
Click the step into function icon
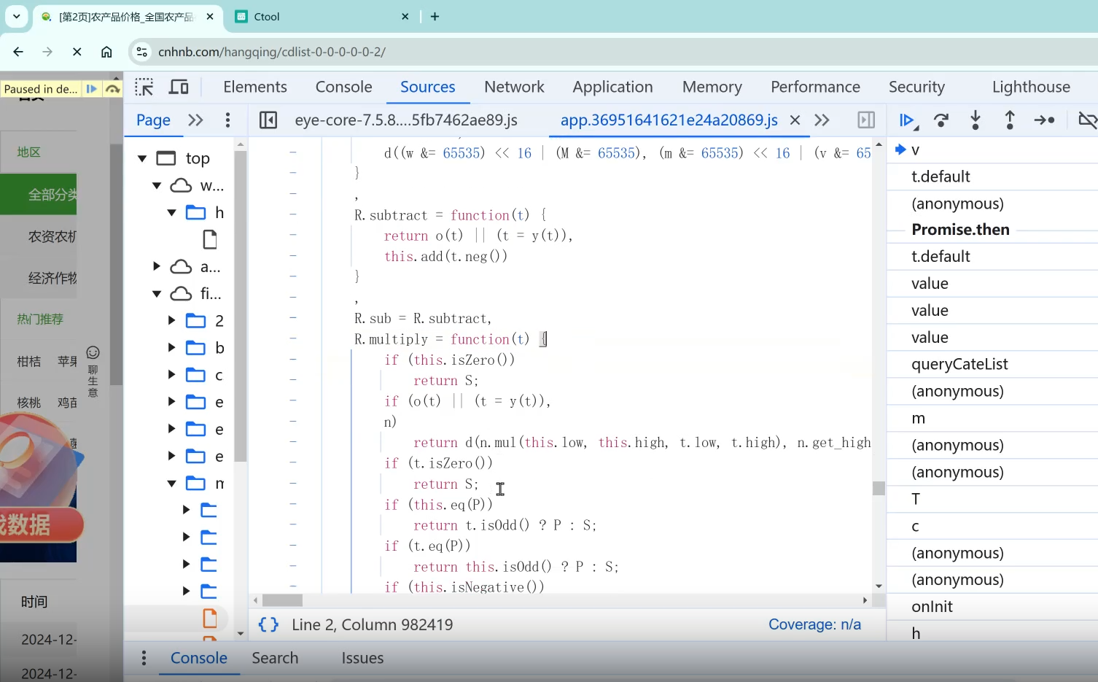[x=976, y=120]
